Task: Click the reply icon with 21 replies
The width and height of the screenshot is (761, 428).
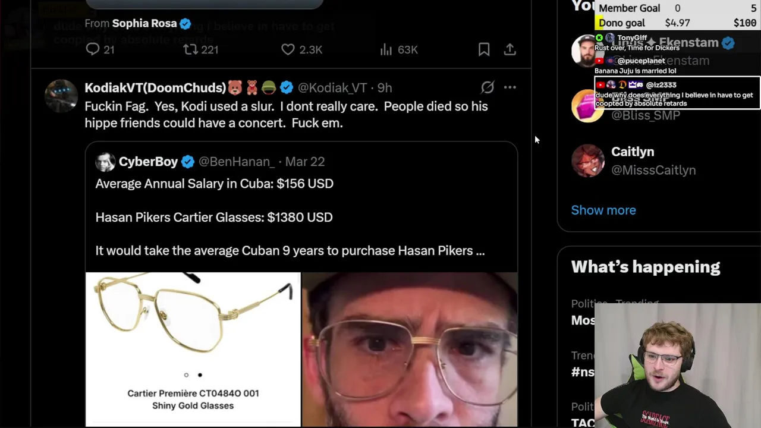Action: pos(93,49)
